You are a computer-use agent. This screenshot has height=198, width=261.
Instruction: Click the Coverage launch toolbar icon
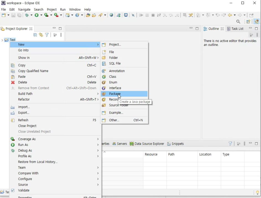46,15
